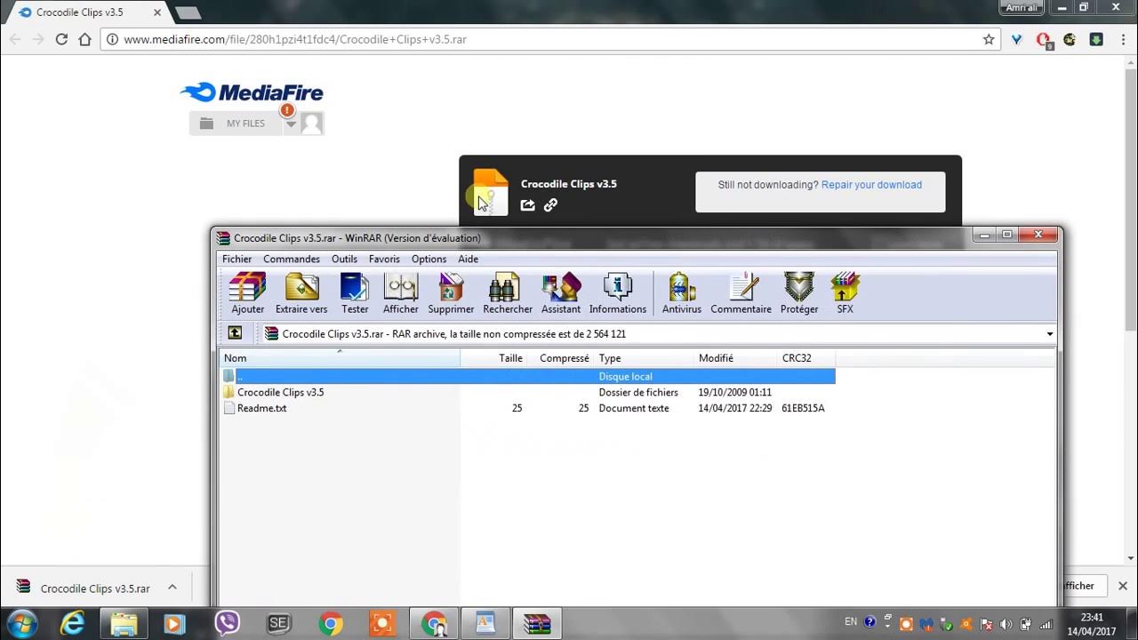This screenshot has height=640, width=1138.
Task: Open the Viber taskbar icon
Action: coord(227,624)
